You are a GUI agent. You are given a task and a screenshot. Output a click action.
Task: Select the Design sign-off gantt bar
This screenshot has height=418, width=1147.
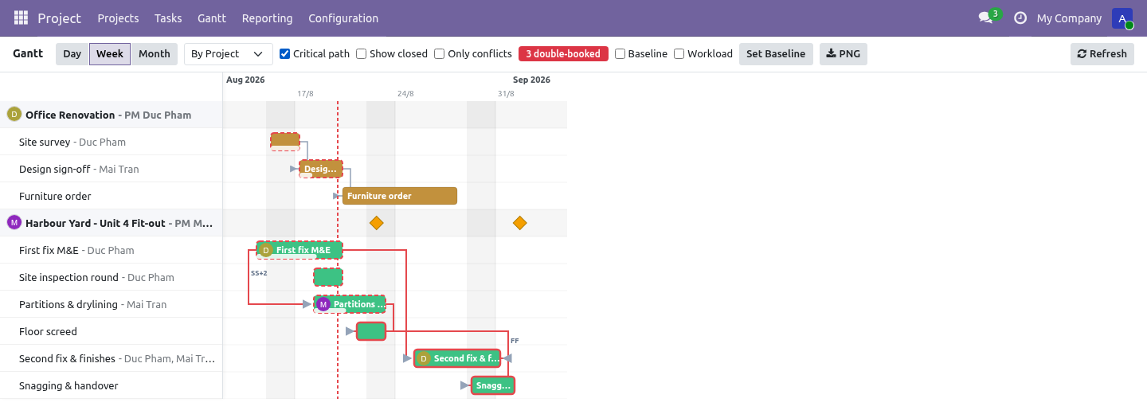[321, 169]
